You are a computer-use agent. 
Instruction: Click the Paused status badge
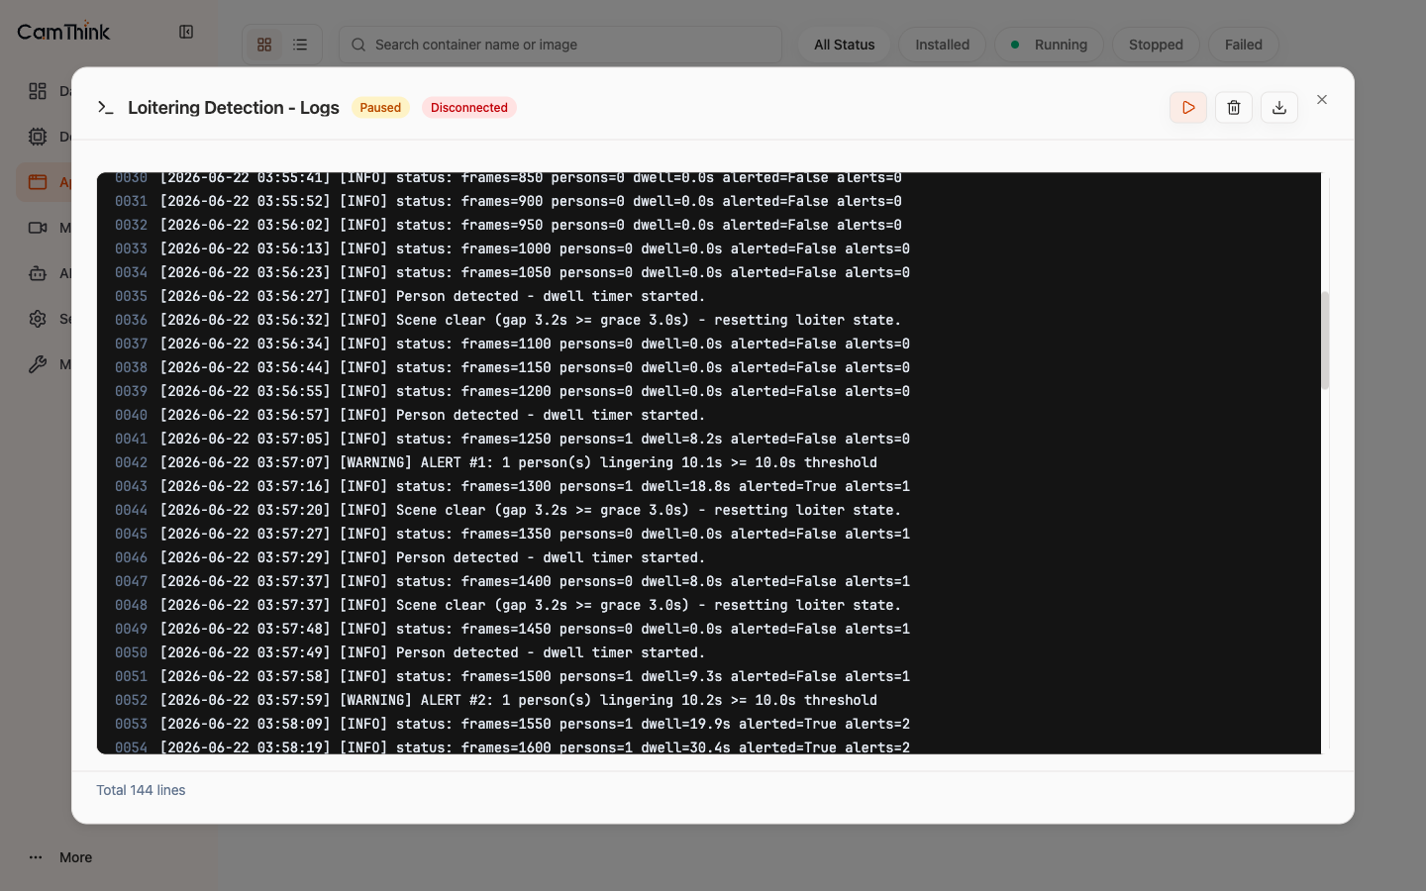tap(380, 108)
